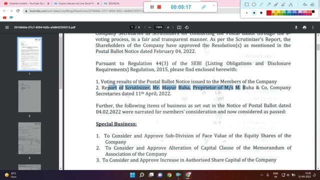Screen dimensions: 320x180
Task: Rotate the PDF counterclockwise
Action: tap(186, 27)
